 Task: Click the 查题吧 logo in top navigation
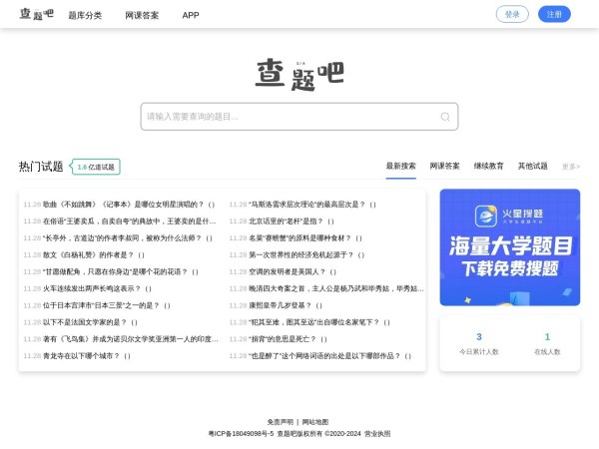(x=35, y=14)
